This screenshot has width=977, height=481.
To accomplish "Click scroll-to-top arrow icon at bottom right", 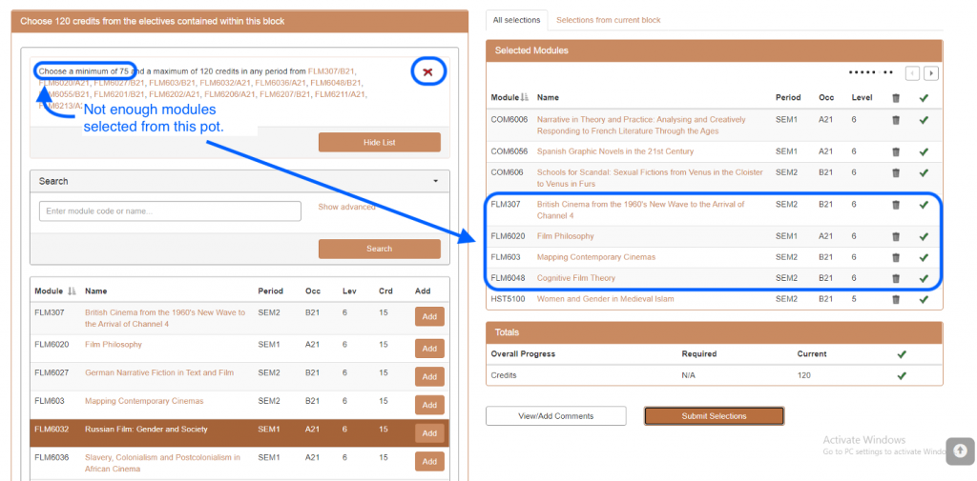I will pyautogui.click(x=961, y=450).
